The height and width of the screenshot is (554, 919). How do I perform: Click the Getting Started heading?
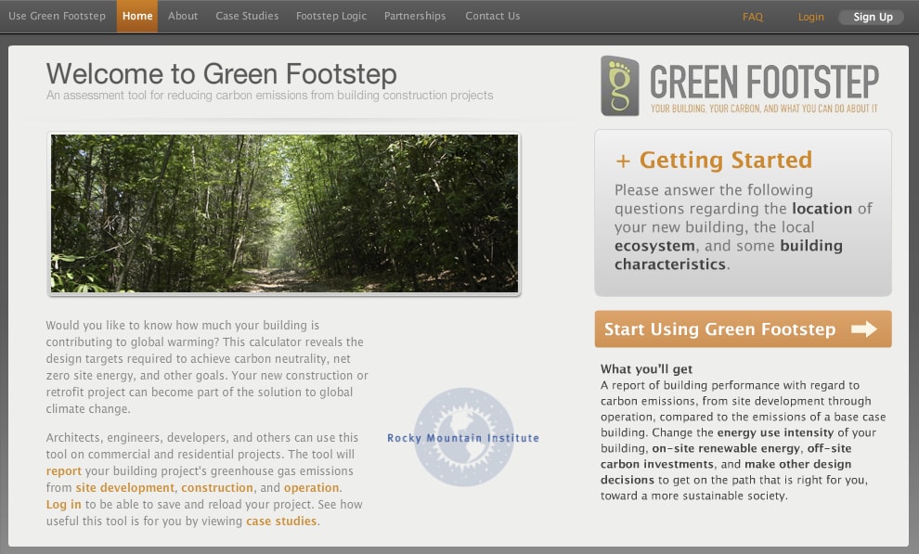click(726, 160)
